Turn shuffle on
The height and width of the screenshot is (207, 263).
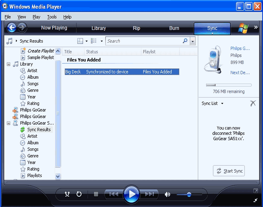point(67,194)
